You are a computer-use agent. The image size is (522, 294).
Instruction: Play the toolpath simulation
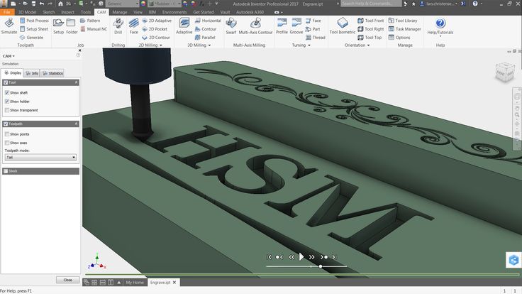tap(301, 256)
